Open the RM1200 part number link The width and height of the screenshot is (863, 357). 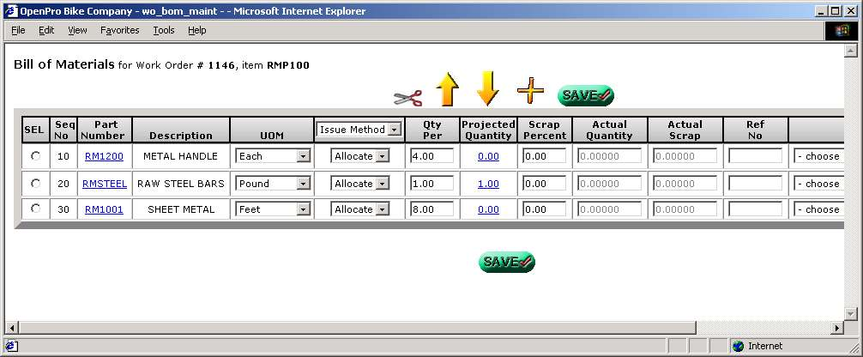(x=104, y=156)
